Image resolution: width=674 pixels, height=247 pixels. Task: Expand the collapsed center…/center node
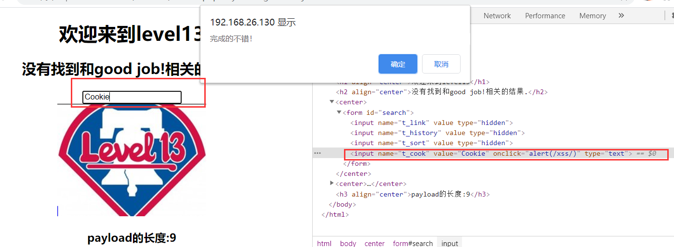click(331, 184)
